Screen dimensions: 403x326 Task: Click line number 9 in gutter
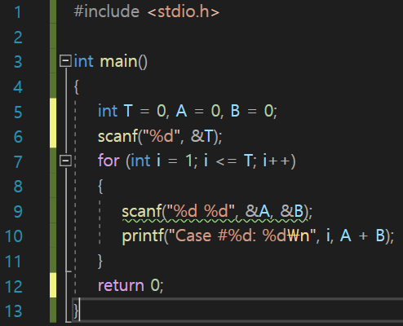[18, 212]
